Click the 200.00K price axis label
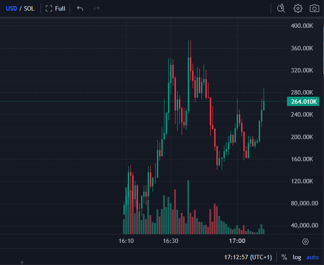The image size is (324, 265). pos(302,137)
